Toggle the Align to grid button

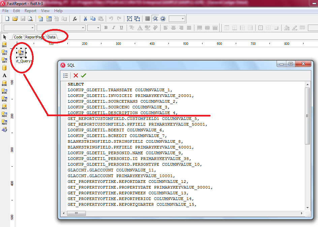tap(155, 19)
